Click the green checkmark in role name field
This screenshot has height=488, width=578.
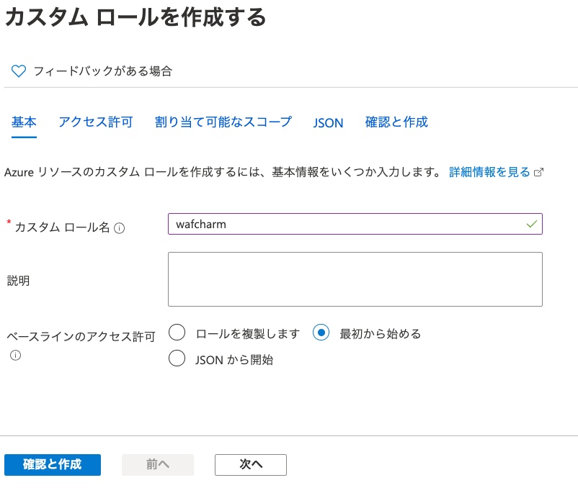click(x=532, y=225)
